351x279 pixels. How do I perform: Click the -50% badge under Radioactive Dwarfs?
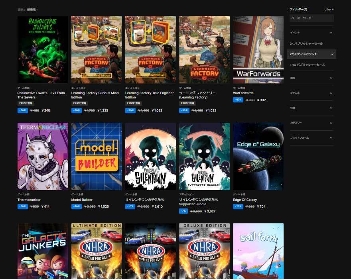pos(23,110)
